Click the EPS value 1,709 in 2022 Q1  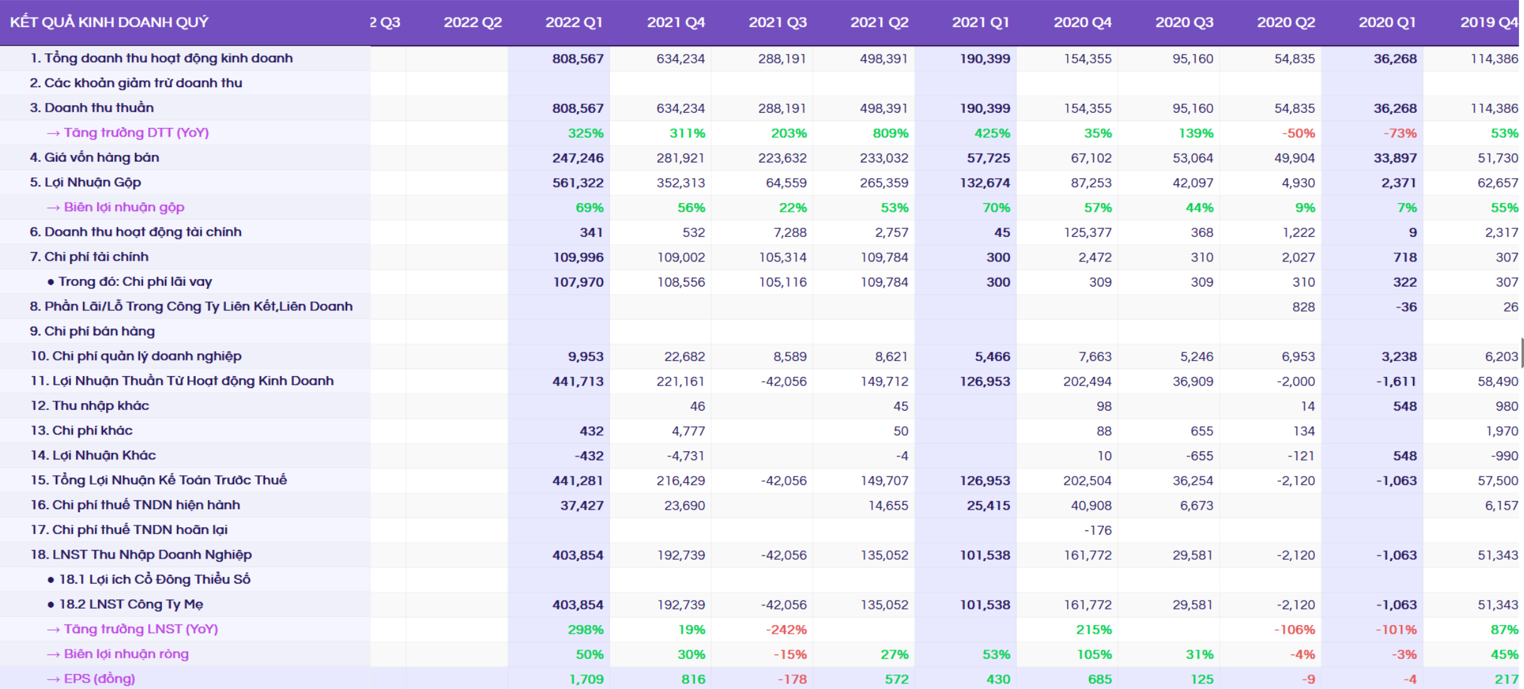coord(586,680)
